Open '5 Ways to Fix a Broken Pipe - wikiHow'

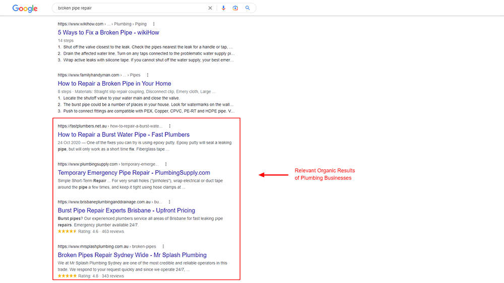[x=108, y=32]
